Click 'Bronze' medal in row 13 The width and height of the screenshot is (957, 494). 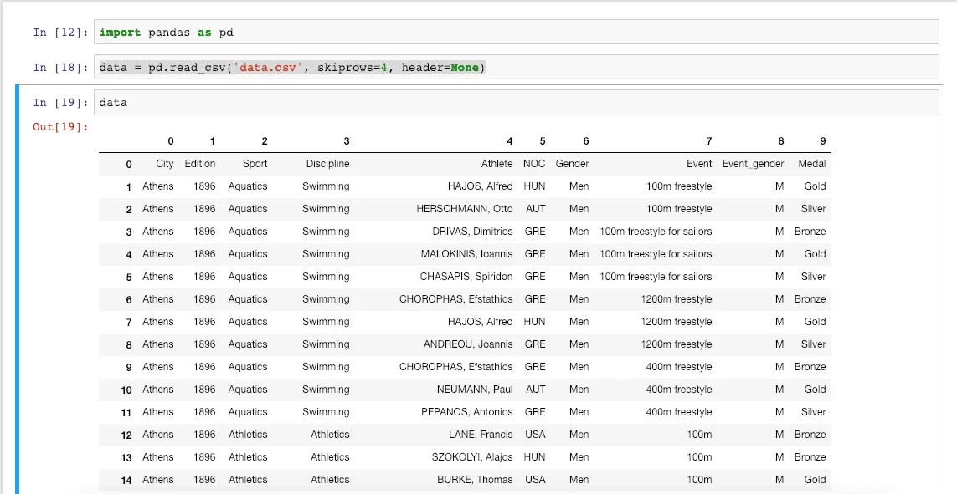[x=810, y=457]
